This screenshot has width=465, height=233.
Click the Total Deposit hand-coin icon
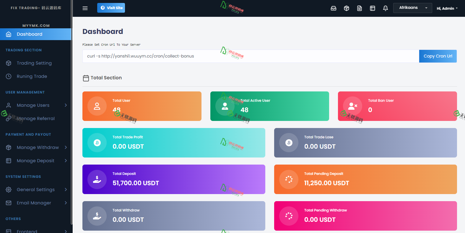[x=97, y=179]
